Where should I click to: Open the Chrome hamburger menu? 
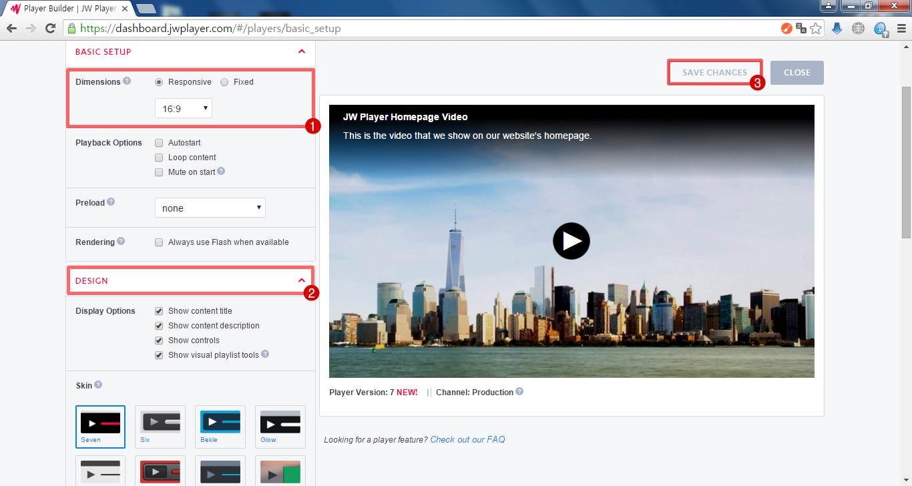pos(901,28)
